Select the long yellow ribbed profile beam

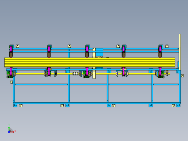90,62
